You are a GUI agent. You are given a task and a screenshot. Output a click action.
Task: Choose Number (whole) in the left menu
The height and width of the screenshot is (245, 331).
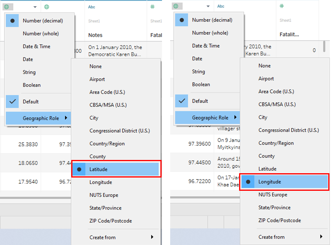[x=40, y=34]
